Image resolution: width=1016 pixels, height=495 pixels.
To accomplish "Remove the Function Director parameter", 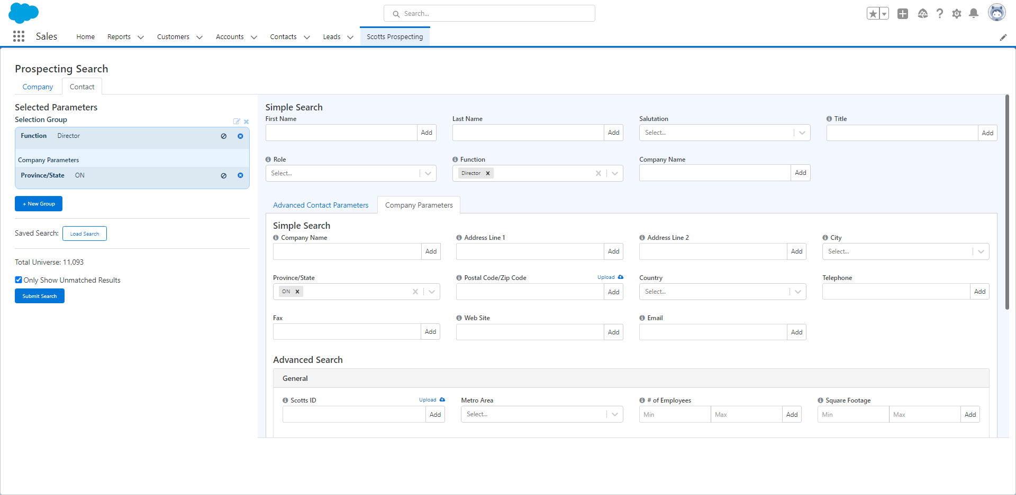I will (x=240, y=136).
